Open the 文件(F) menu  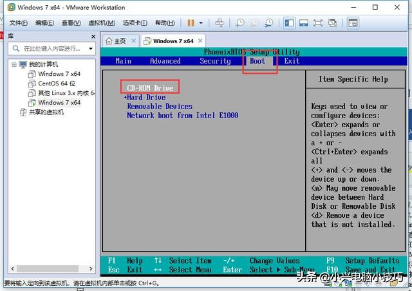click(x=17, y=23)
